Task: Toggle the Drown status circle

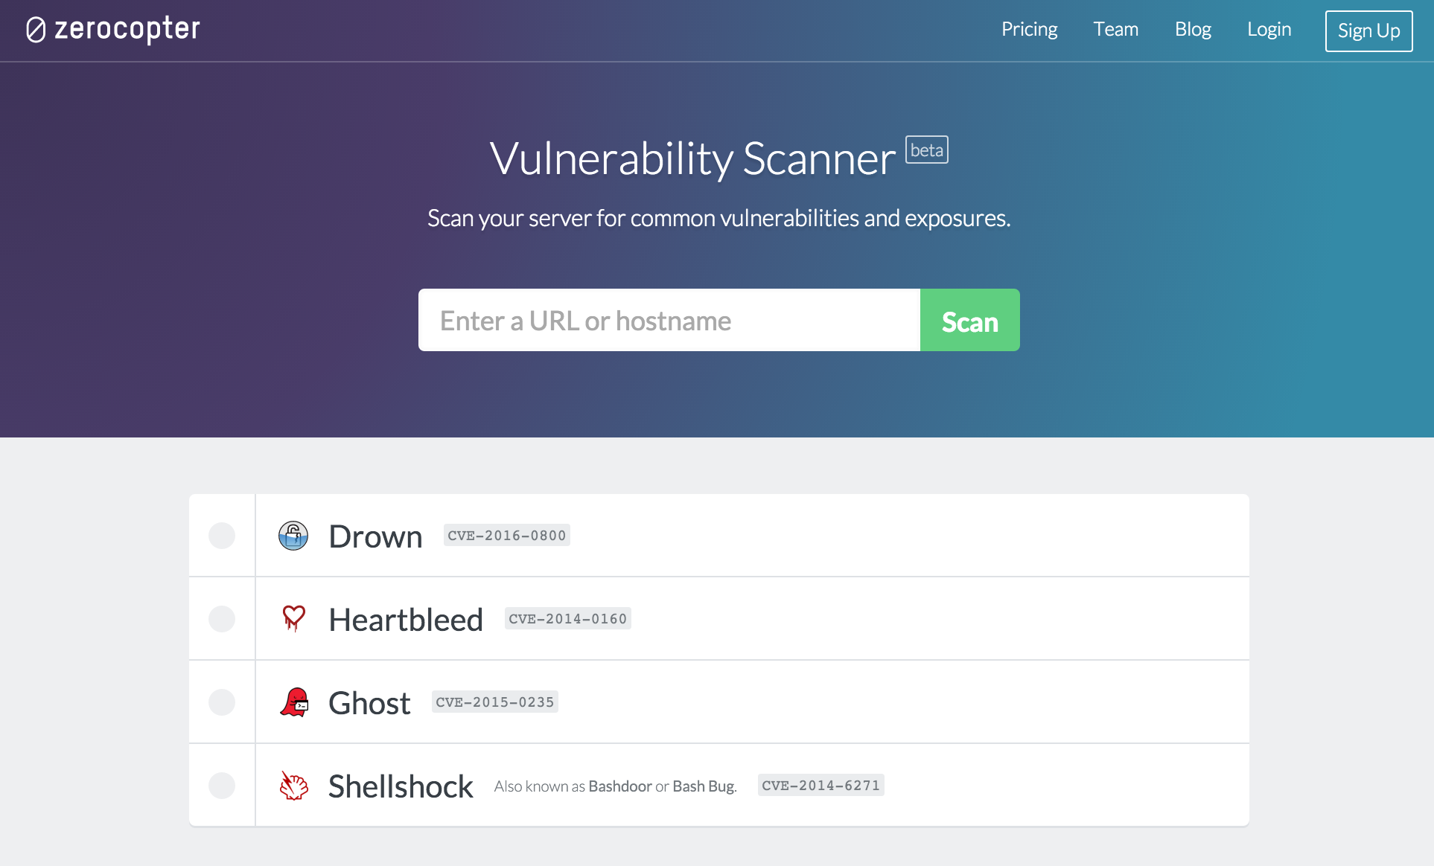Action: tap(222, 536)
